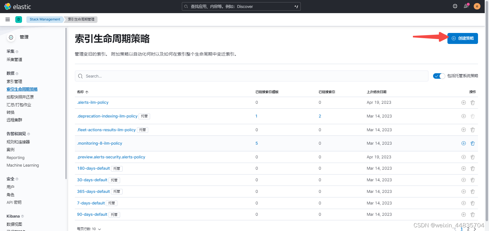Open the 365-days-default policy link
The height and width of the screenshot is (231, 489).
94,192
